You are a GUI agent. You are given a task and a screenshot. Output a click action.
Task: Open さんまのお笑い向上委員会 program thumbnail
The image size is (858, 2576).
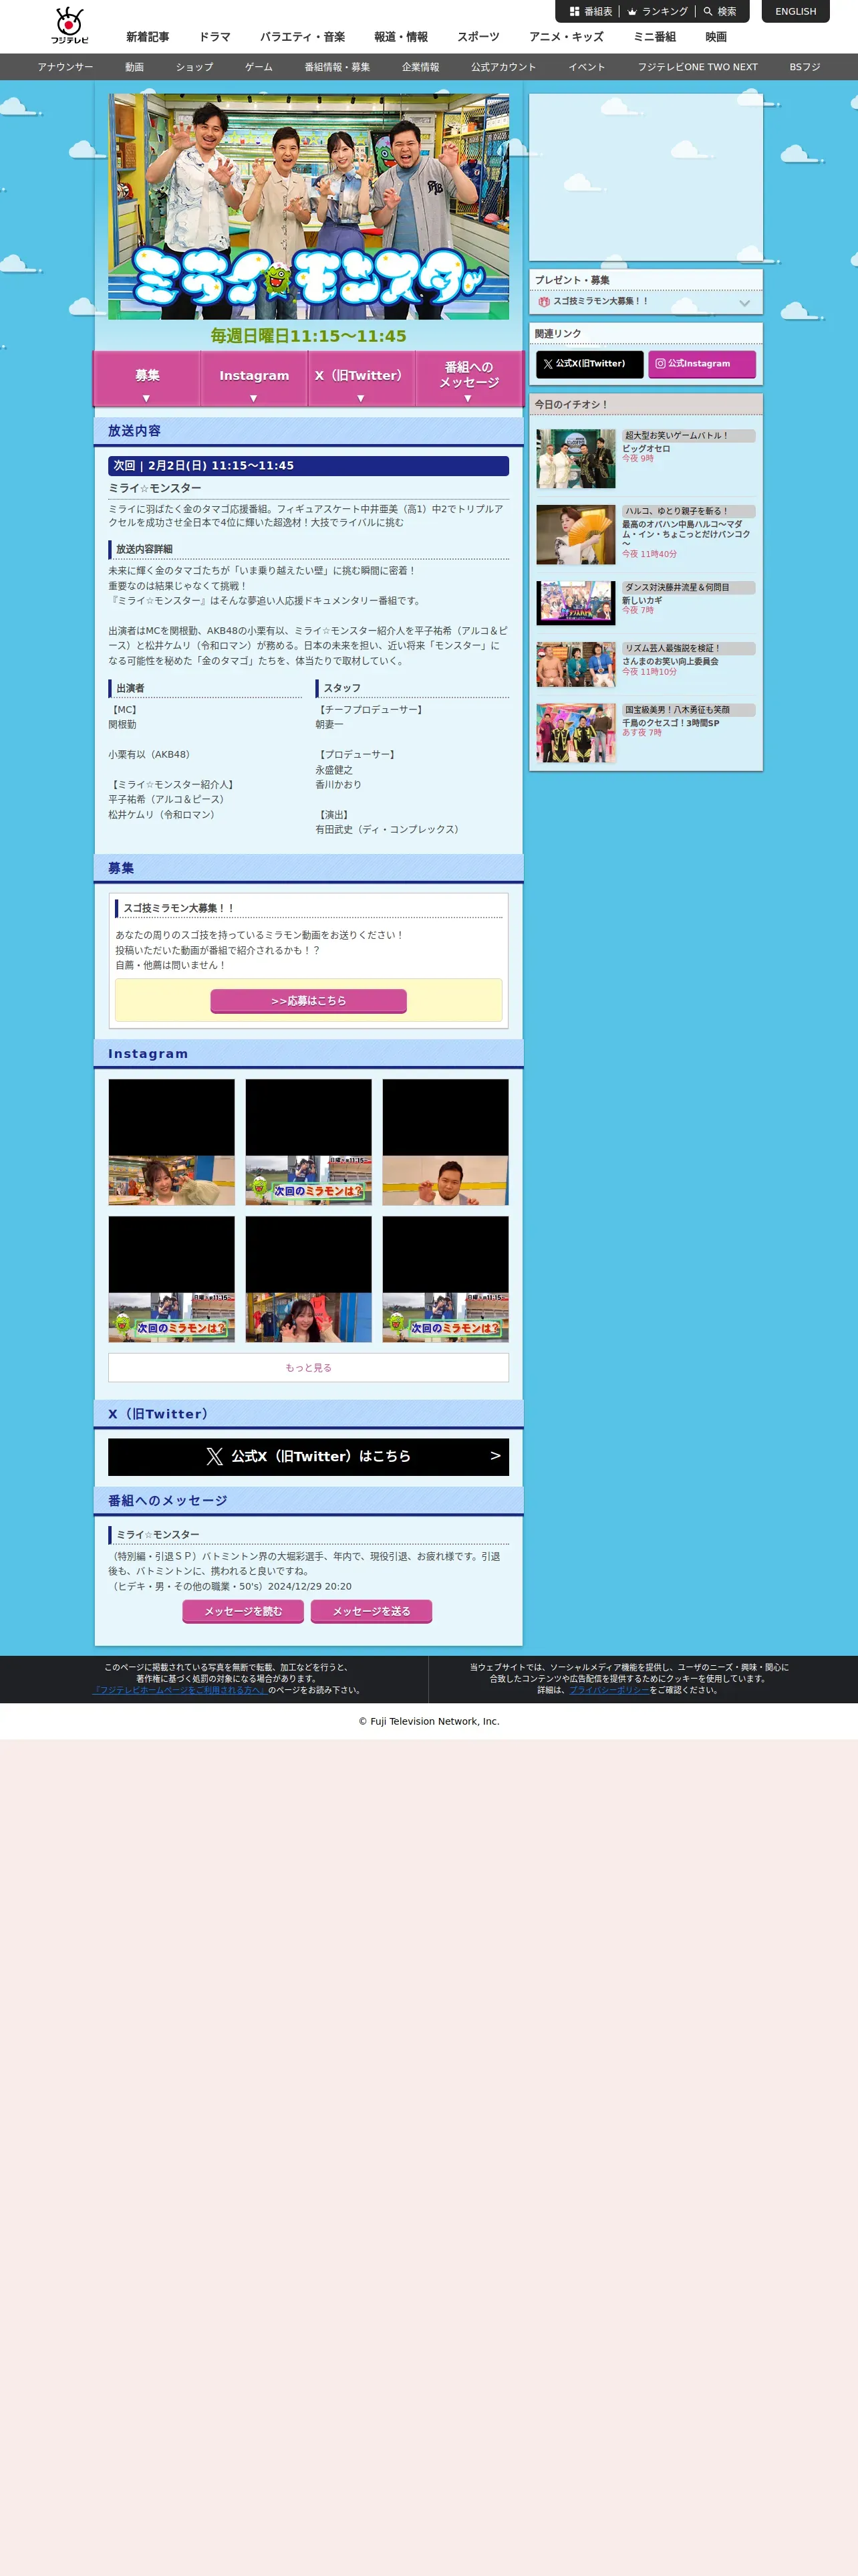click(576, 664)
